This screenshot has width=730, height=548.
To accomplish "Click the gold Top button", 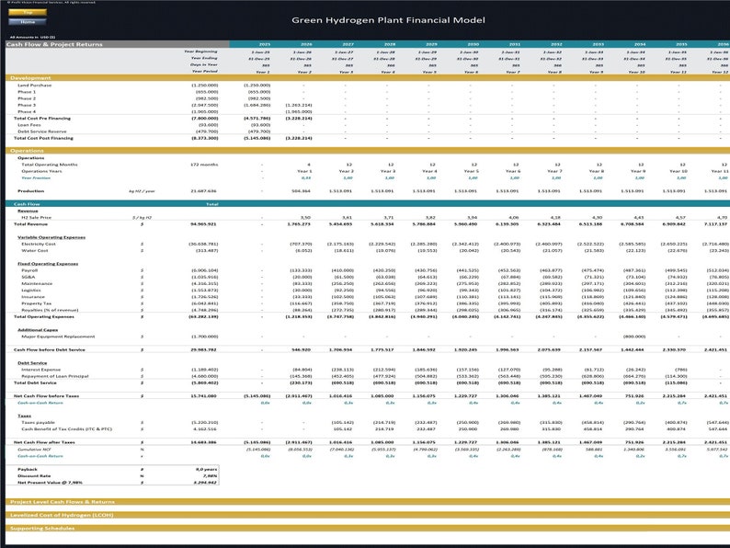I will click(x=28, y=12).
